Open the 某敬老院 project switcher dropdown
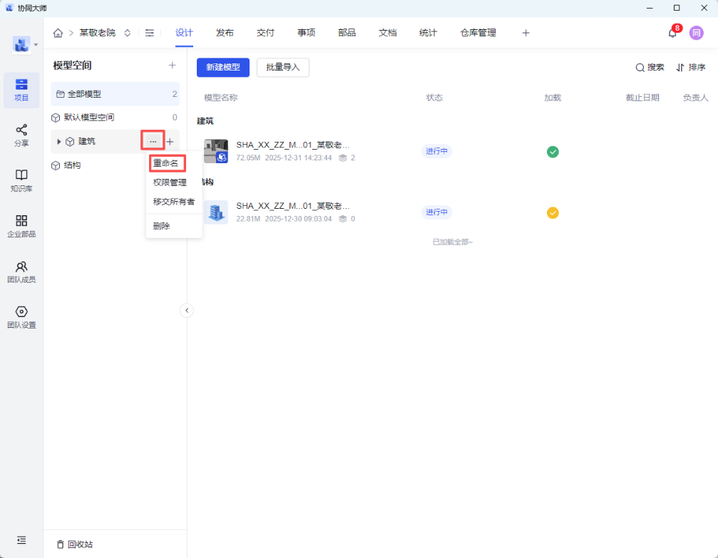This screenshot has height=558, width=718. tap(127, 33)
